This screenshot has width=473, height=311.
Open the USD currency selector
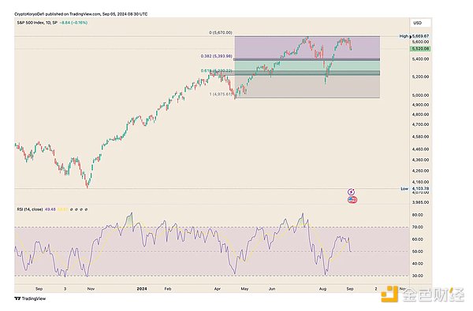point(420,23)
